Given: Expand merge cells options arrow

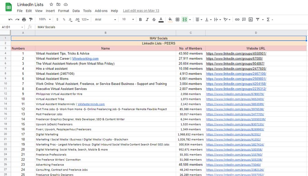Looking at the screenshot, I should point(190,20).
